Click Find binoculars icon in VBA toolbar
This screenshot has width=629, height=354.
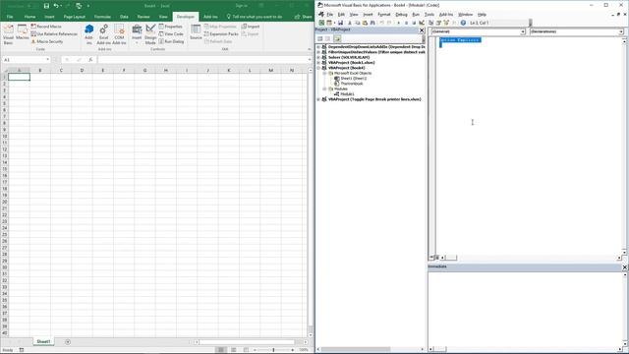[372, 23]
